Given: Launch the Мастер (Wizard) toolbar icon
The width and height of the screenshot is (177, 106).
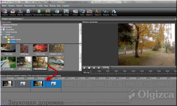Looking at the screenshot, I should pos(20,12).
